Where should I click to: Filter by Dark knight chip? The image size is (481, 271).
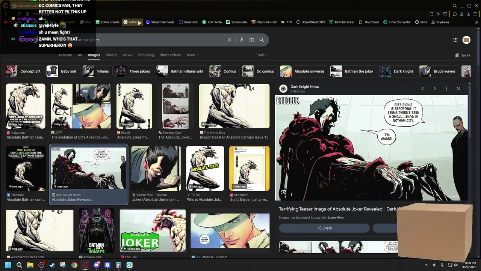397,71
